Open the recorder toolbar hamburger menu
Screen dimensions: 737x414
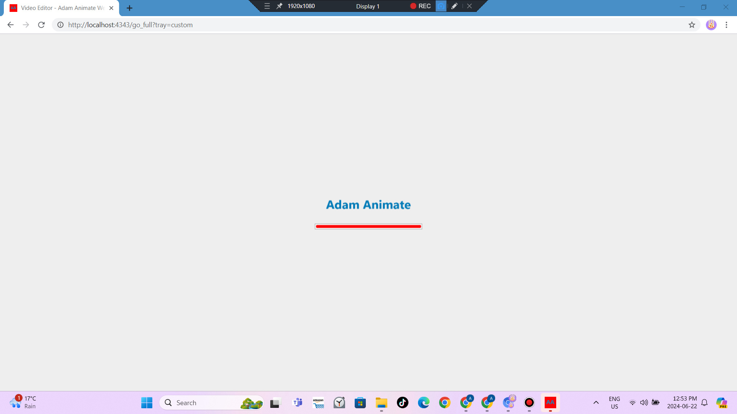tap(267, 6)
